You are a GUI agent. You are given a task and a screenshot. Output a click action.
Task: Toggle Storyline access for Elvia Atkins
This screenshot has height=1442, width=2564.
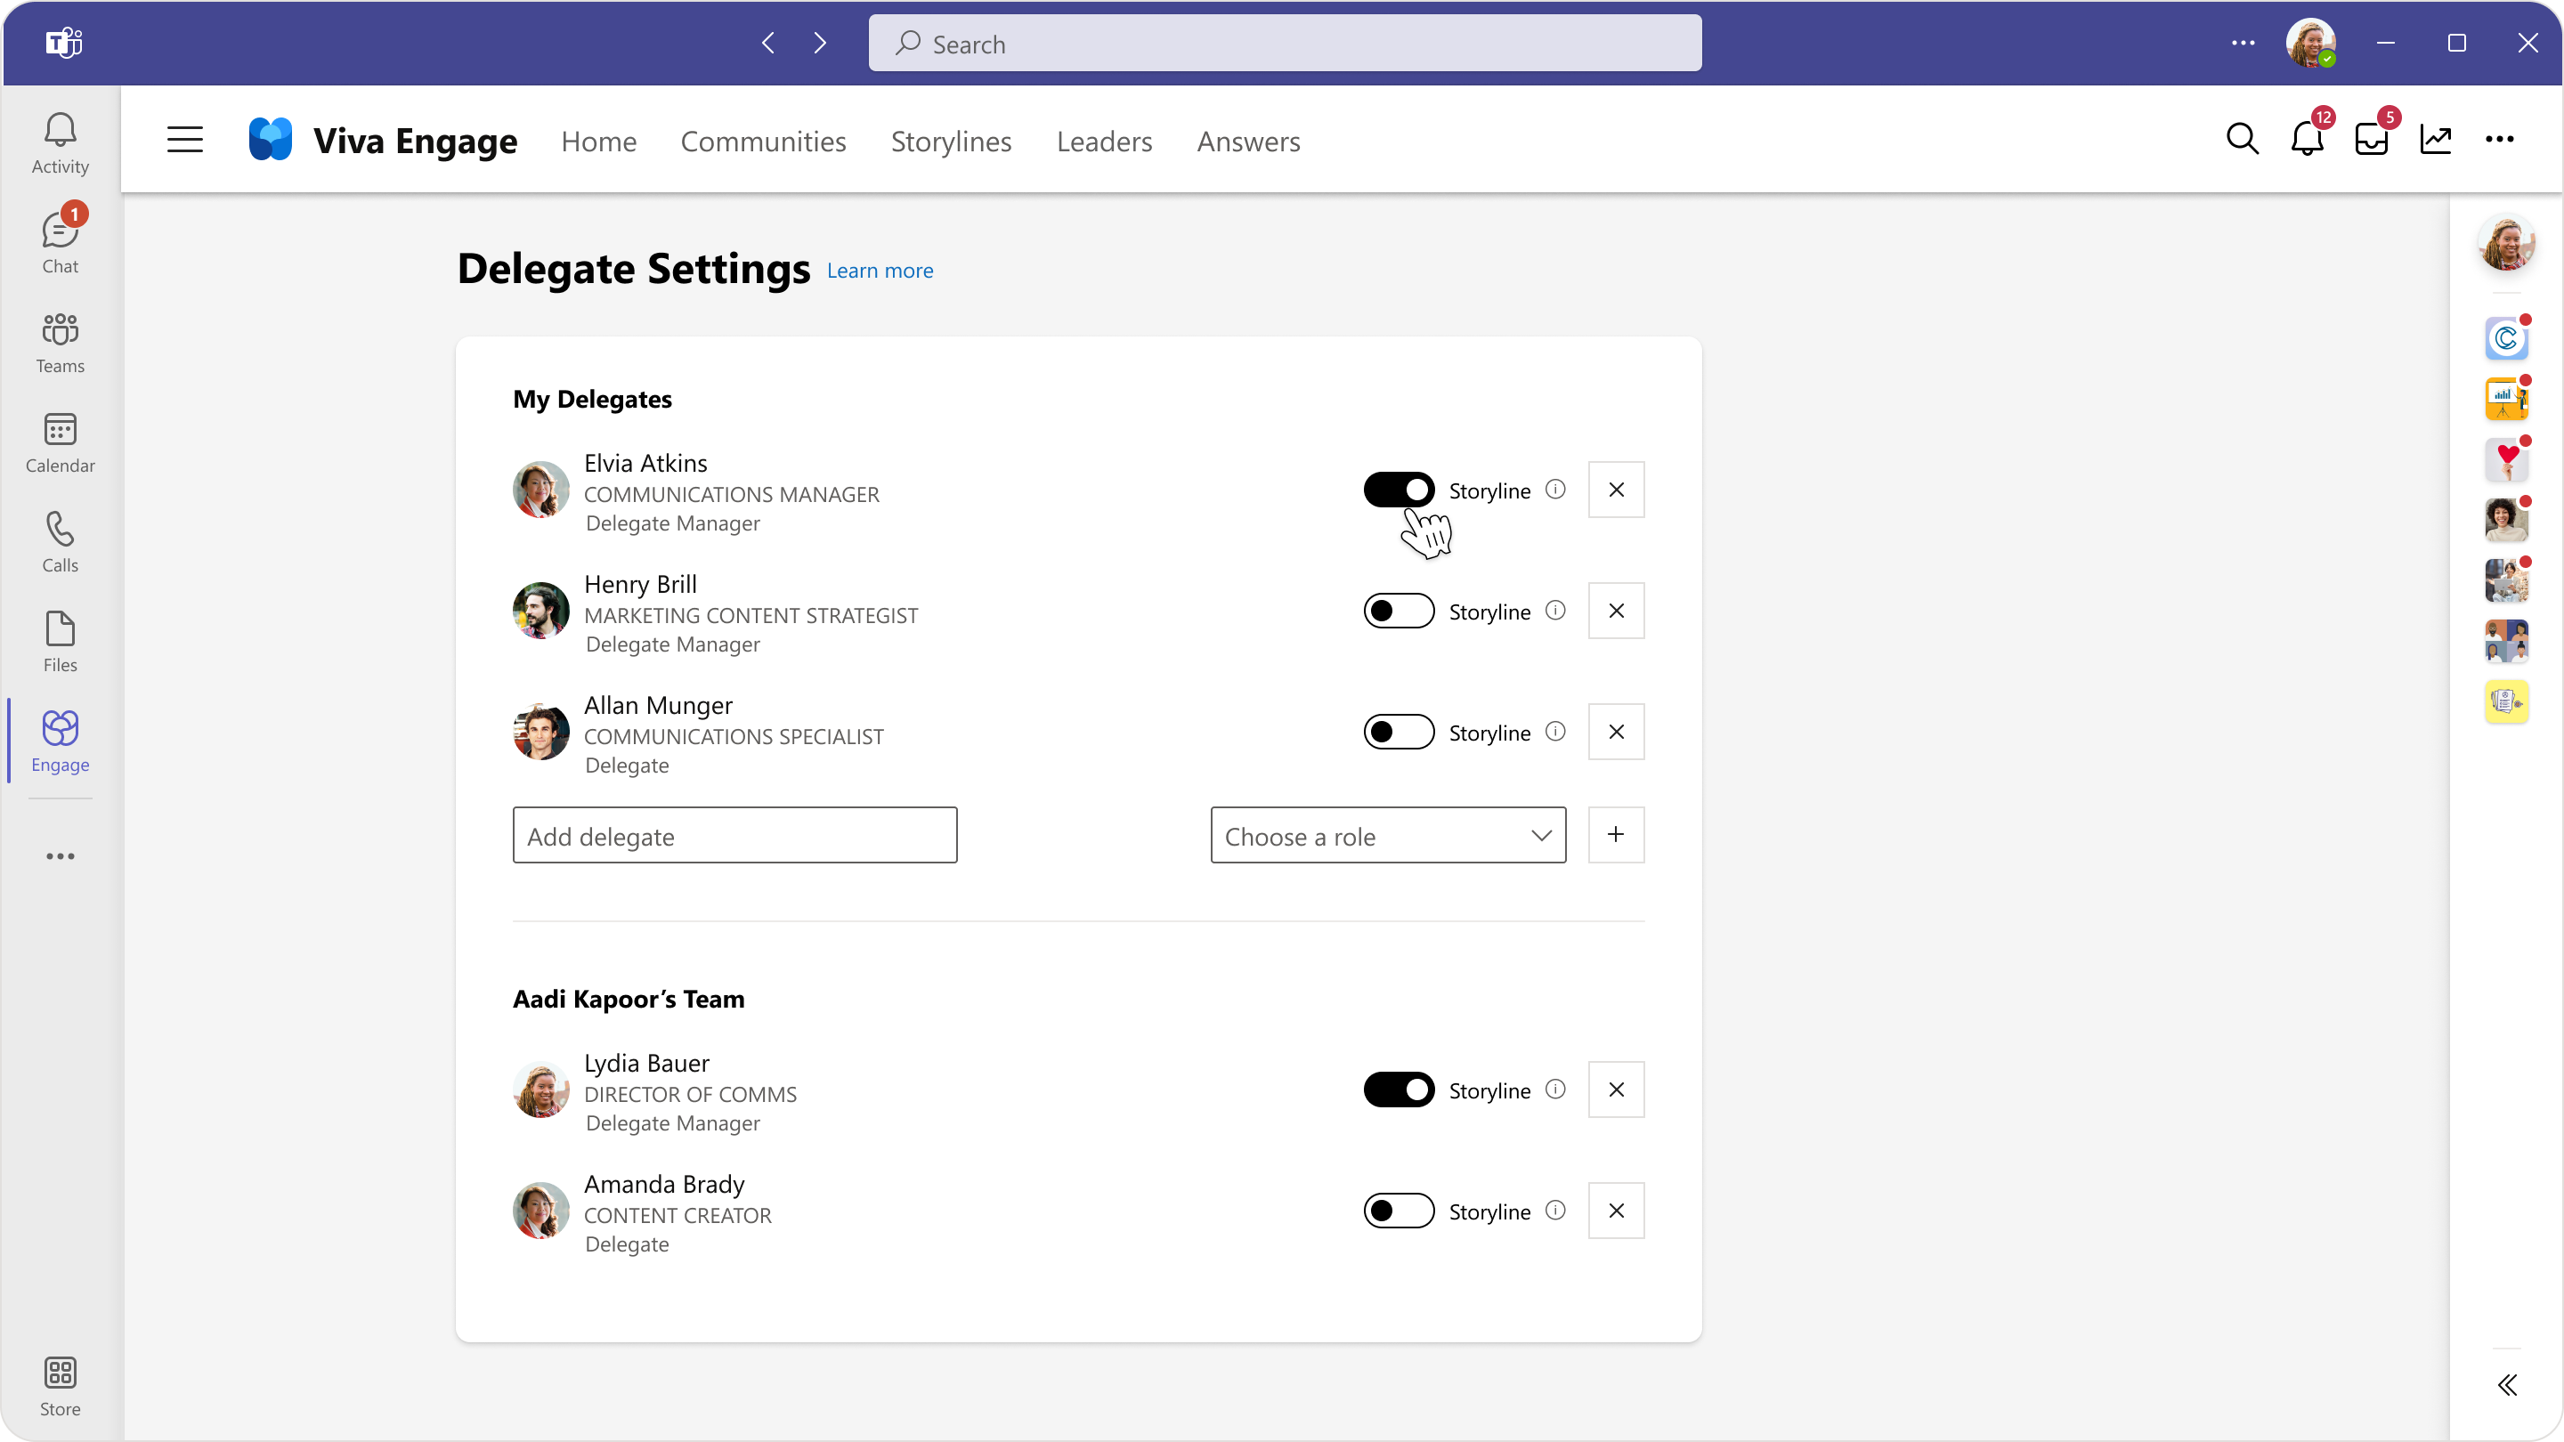(1400, 490)
